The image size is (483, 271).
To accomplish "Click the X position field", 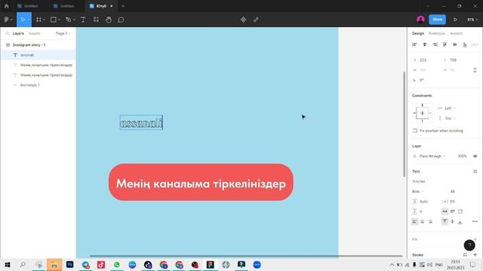I will coord(426,60).
